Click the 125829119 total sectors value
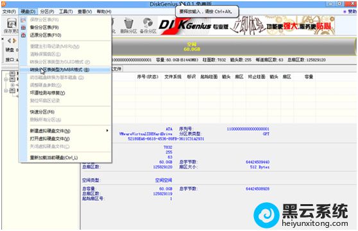 coord(163,194)
